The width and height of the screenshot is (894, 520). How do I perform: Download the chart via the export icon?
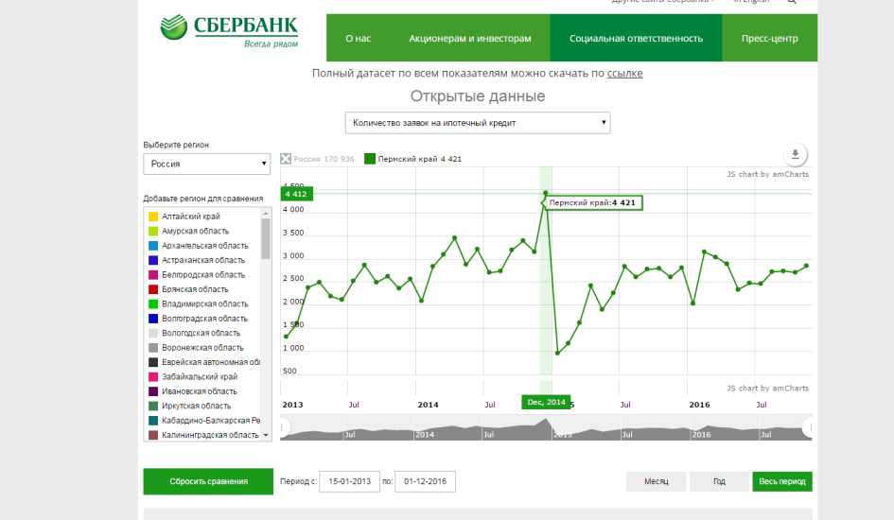795,154
